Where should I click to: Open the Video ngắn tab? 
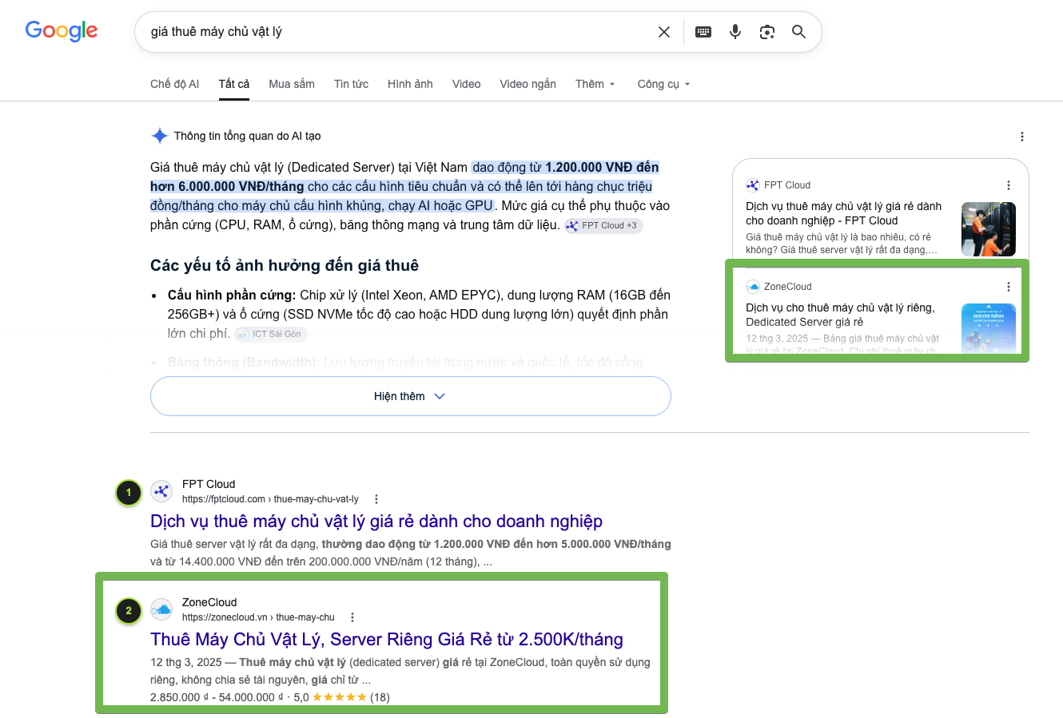tap(528, 84)
